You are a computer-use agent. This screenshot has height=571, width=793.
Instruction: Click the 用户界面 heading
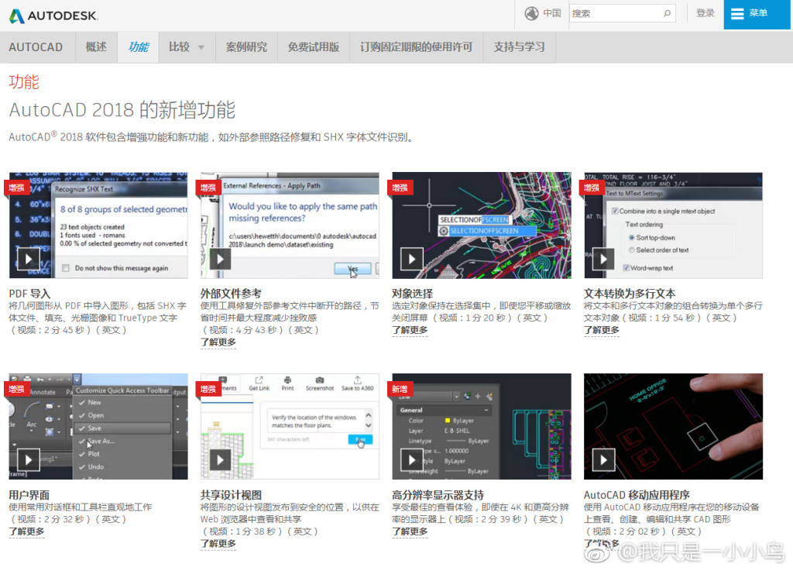pos(29,494)
